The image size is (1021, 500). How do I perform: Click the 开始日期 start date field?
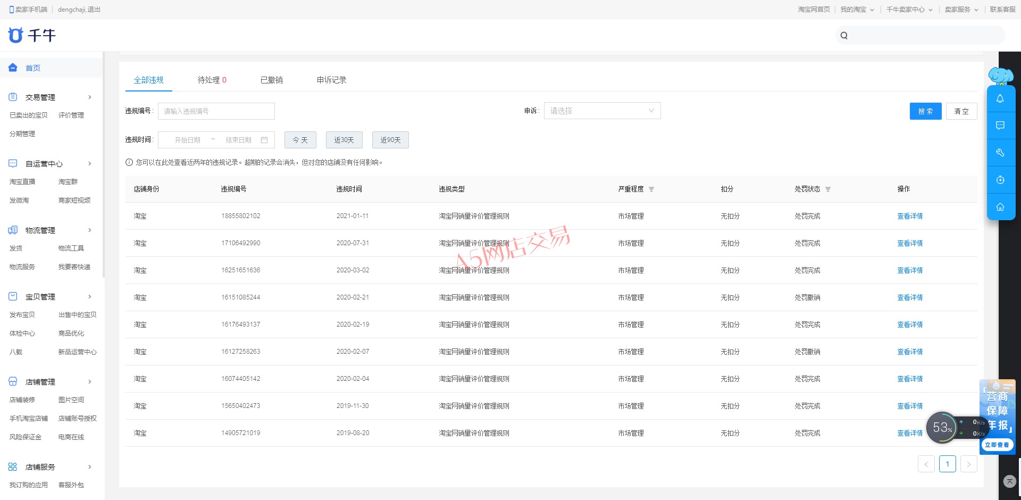[x=188, y=140]
